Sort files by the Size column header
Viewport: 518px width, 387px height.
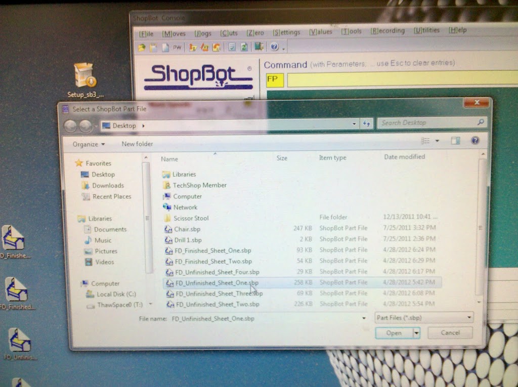point(282,158)
